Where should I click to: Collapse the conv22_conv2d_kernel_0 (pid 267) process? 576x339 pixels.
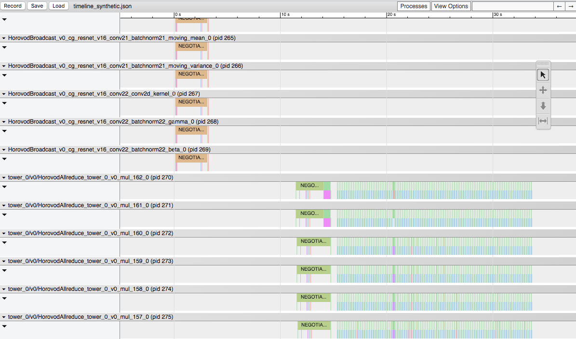click(x=4, y=94)
